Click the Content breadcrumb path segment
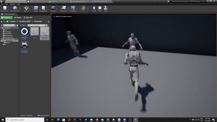This screenshot has width=217, height=122. [13, 21]
